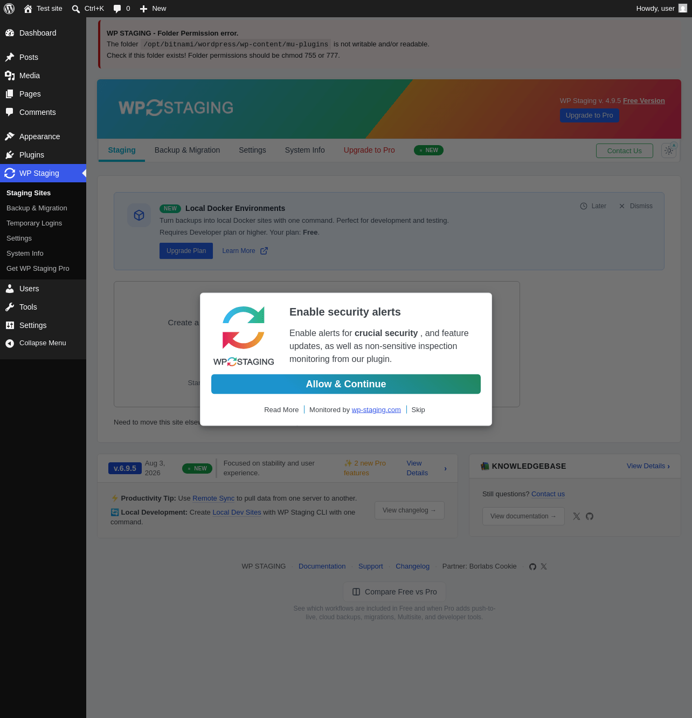This screenshot has width=692, height=718.
Task: Collapse the admin sidebar menu
Action: [x=43, y=343]
